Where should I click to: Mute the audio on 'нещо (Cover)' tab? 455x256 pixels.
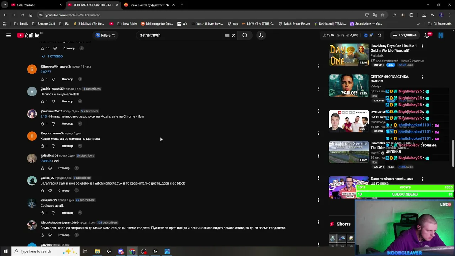coord(168,5)
